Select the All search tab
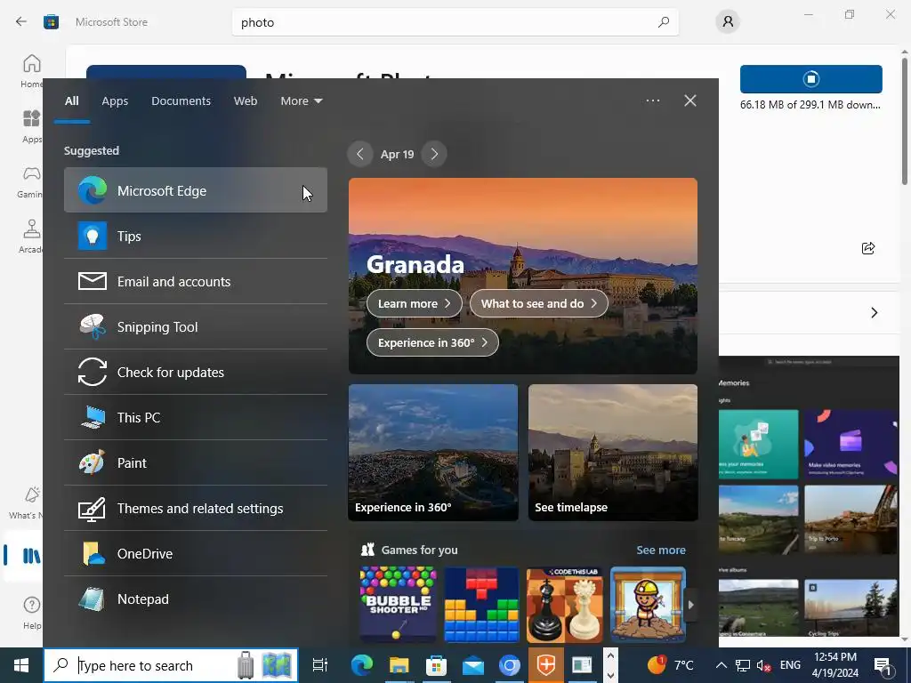 click(x=71, y=101)
